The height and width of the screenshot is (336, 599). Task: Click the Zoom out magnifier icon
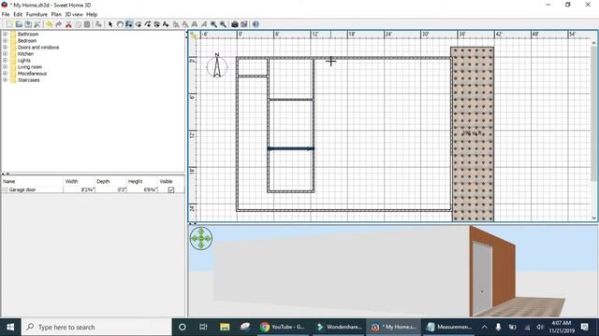coord(223,24)
